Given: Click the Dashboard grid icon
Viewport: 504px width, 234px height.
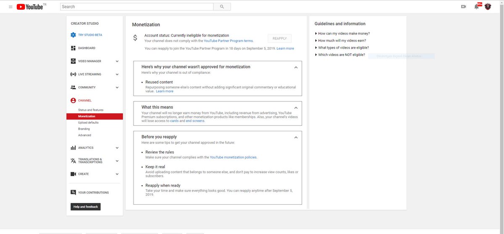Looking at the screenshot, I should [73, 48].
